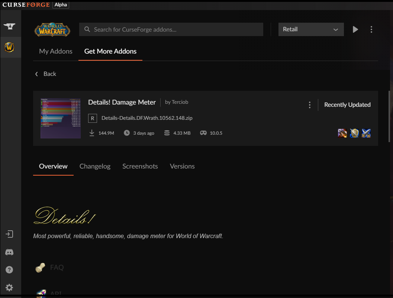Click the 3 days ago text
The height and width of the screenshot is (298, 393).
pos(144,133)
